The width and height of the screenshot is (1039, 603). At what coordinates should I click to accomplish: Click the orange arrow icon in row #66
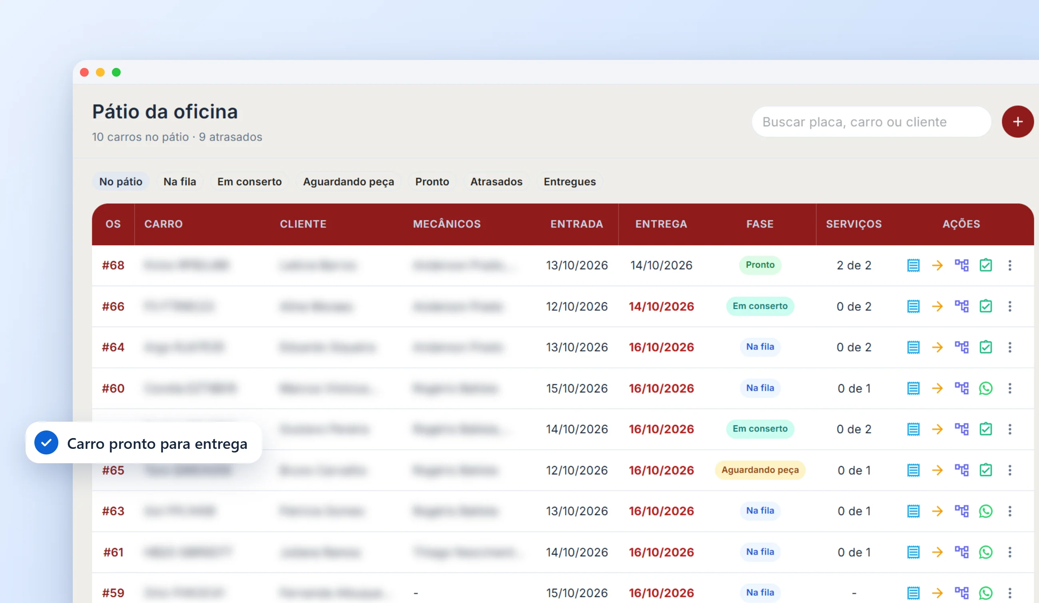click(937, 306)
